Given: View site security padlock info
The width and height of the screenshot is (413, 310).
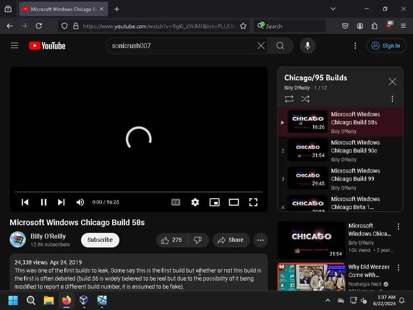Looking at the screenshot, I should click(76, 26).
